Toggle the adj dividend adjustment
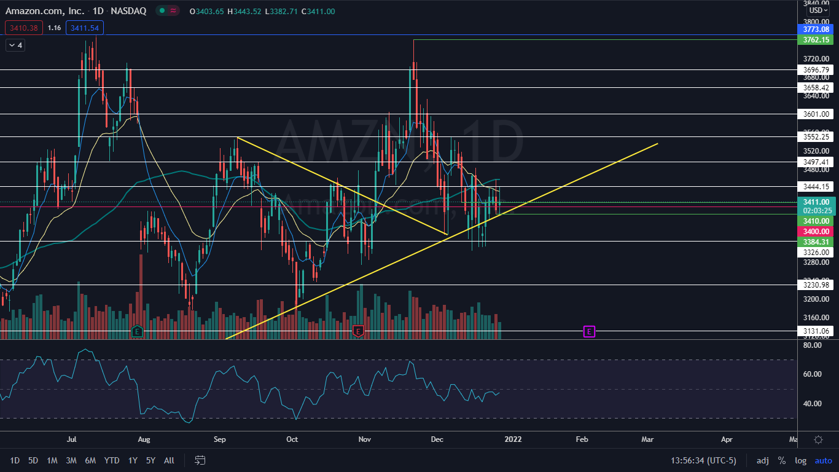Screen dimensions: 839x472 763,460
